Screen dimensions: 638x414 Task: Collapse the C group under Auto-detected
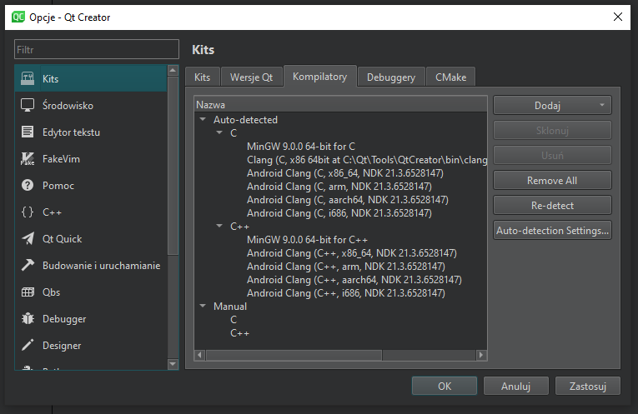pos(219,132)
